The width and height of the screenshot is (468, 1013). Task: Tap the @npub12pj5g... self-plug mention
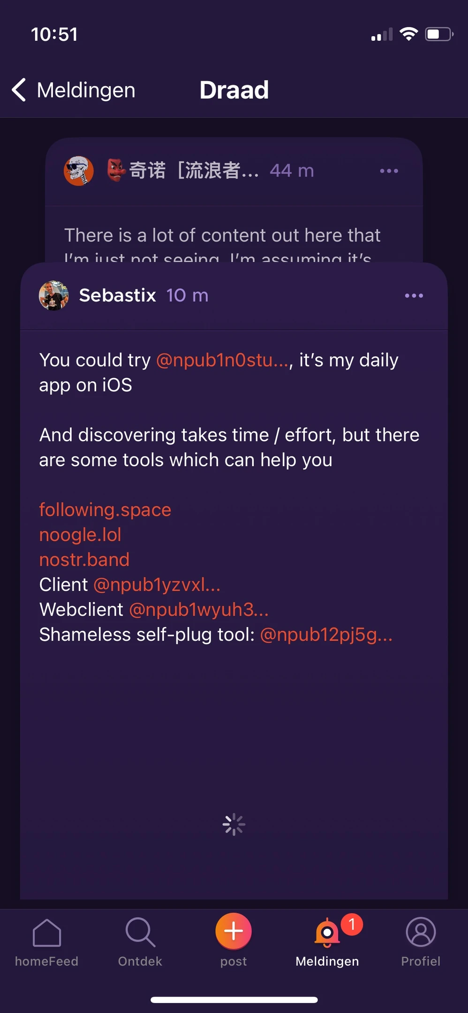point(326,635)
